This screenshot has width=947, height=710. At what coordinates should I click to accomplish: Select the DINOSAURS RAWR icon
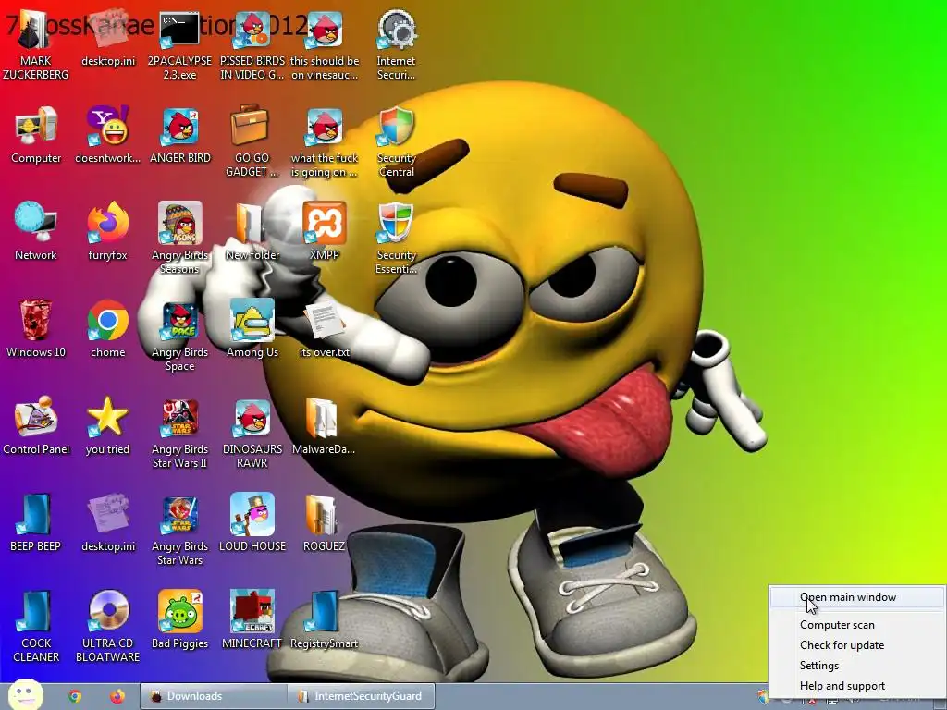click(252, 434)
